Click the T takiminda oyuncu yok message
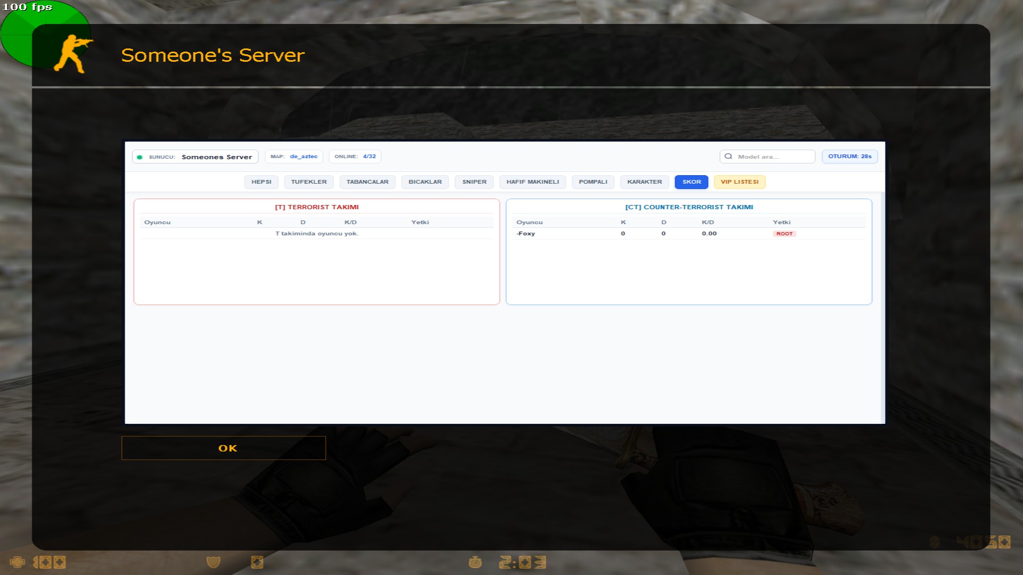Viewport: 1023px width, 575px height. click(x=317, y=234)
